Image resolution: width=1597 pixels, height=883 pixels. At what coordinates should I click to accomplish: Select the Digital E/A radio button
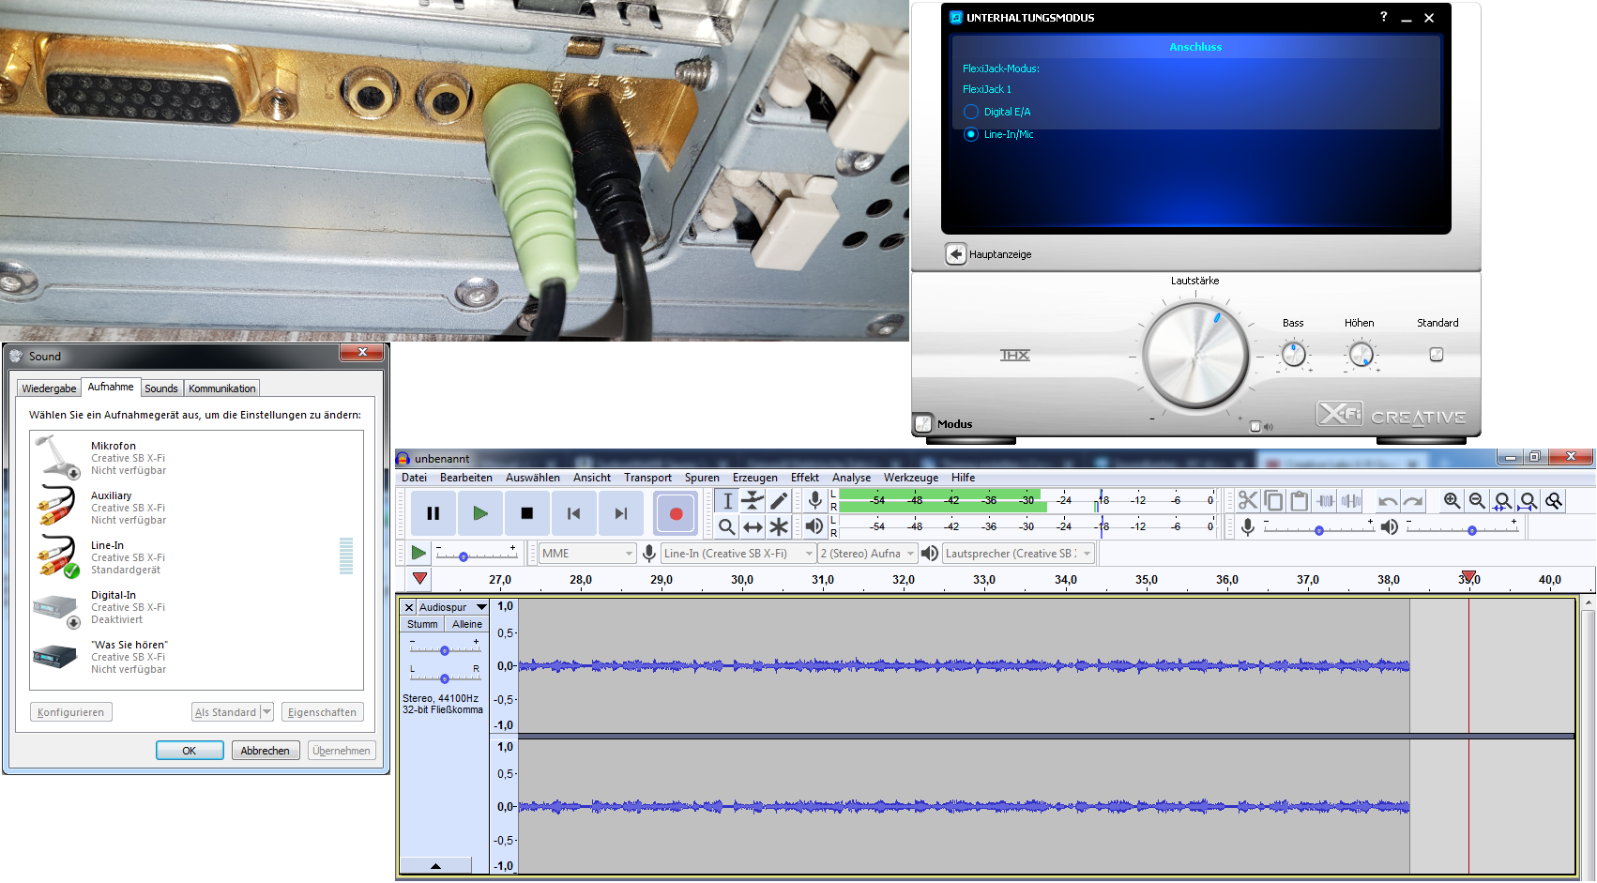(971, 112)
